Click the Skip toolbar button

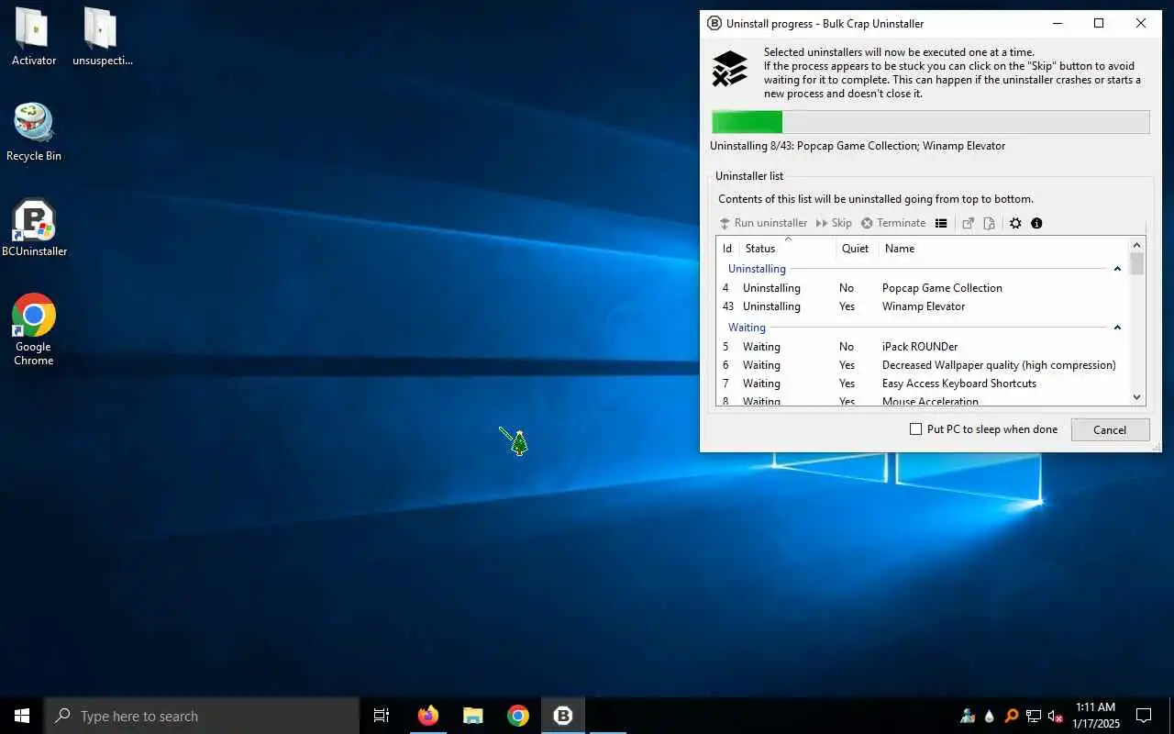[x=834, y=223]
